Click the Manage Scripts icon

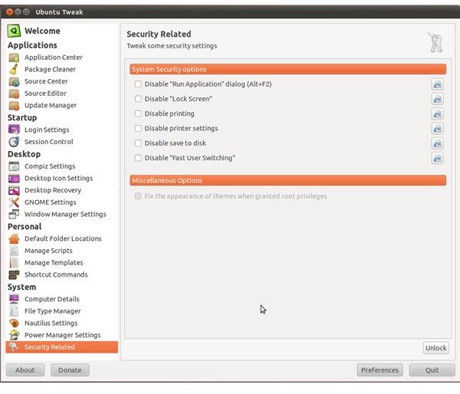point(14,251)
